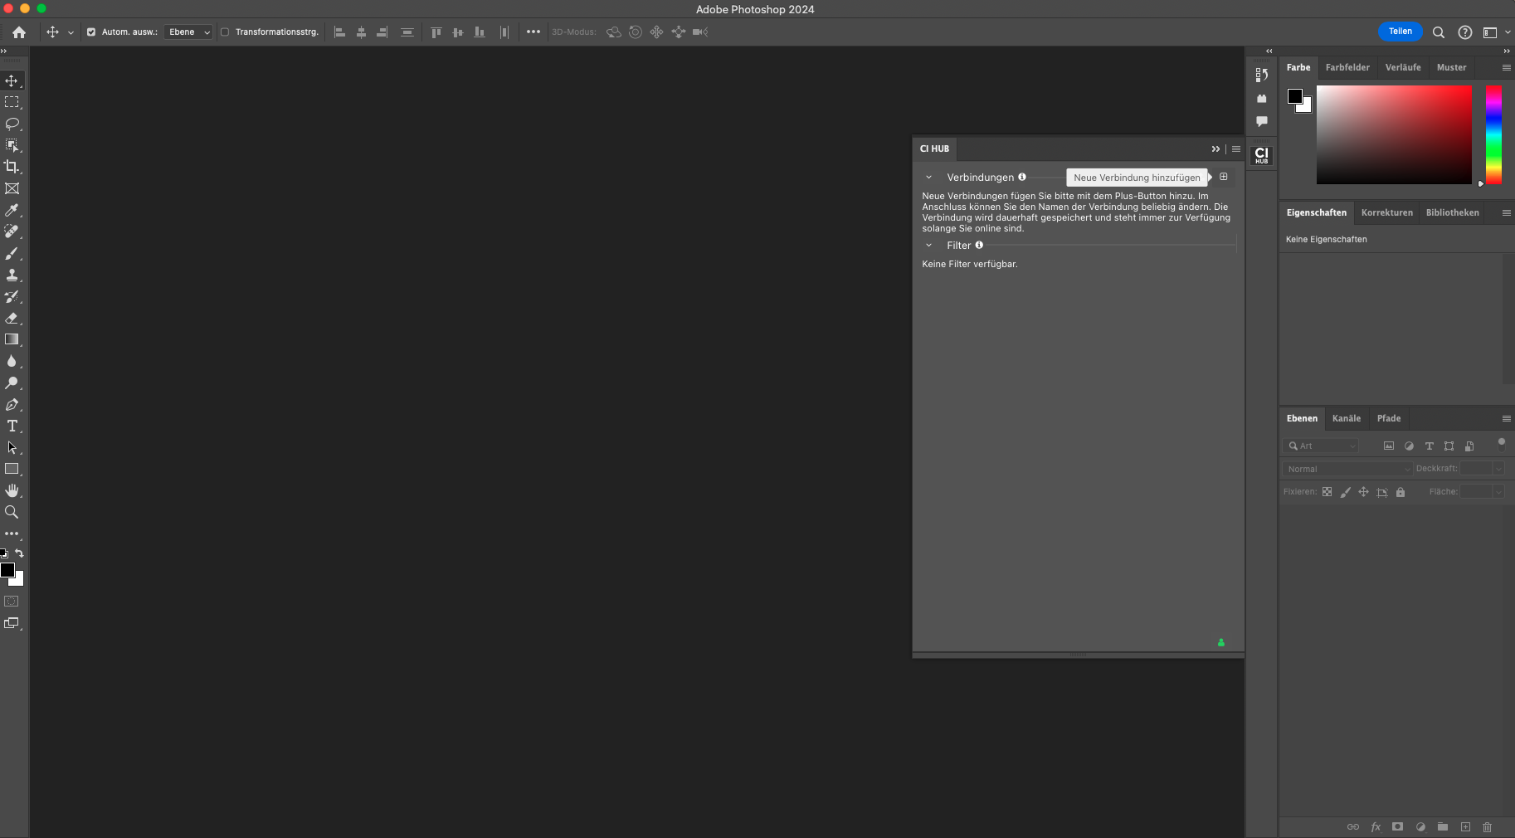Image resolution: width=1515 pixels, height=838 pixels.
Task: Switch to the Kanäle tab
Action: [1346, 419]
